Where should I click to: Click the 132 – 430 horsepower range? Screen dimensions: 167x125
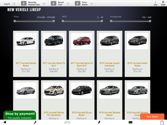pyautogui.click(x=146, y=17)
